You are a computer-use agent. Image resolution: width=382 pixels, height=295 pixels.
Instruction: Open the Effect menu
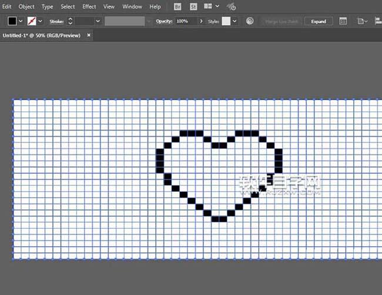(x=89, y=6)
